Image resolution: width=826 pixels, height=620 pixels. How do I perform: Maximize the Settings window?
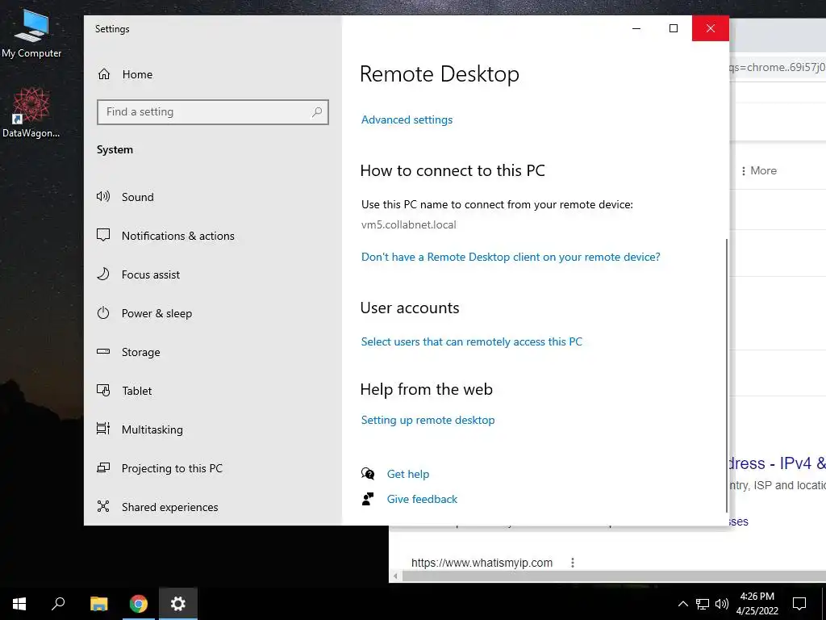pos(674,28)
